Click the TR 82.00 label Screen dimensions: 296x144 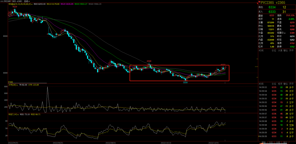(23, 85)
